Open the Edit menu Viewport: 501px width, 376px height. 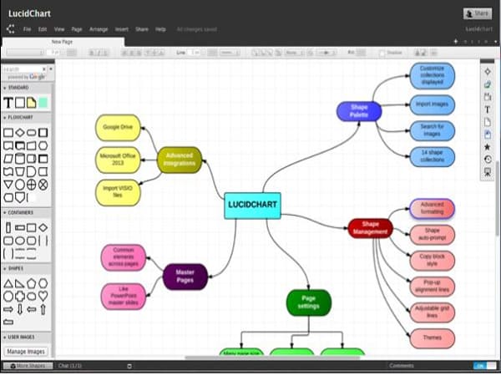(x=43, y=29)
